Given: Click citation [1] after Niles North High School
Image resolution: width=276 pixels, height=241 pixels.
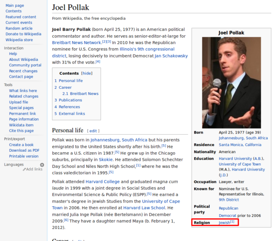Looking at the screenshot, I should [138, 165].
